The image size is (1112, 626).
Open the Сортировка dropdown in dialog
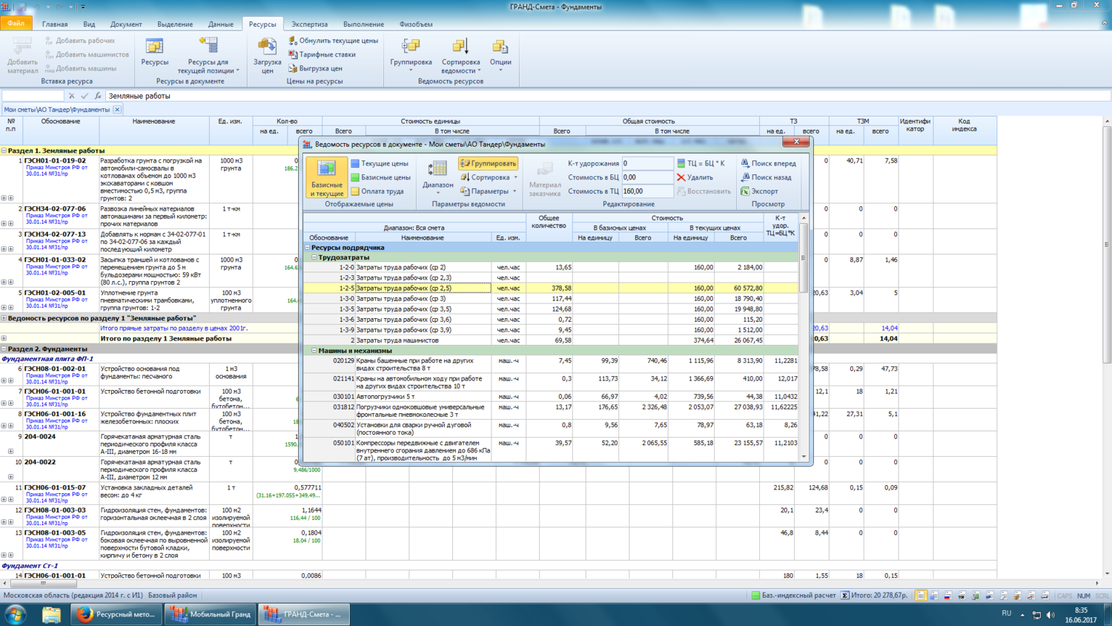tap(489, 177)
